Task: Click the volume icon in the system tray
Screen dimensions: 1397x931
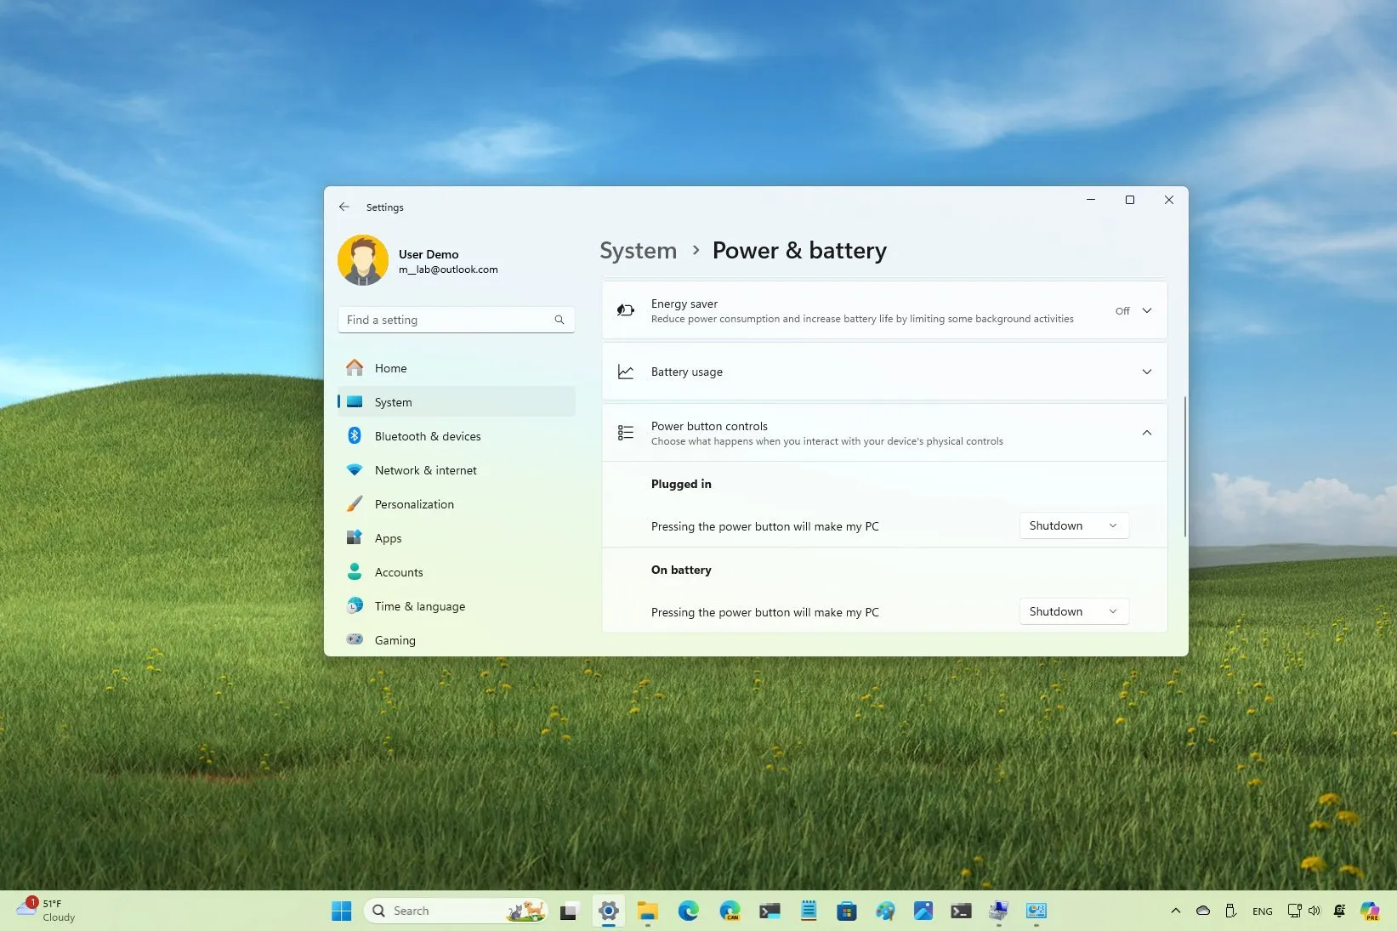Action: coord(1315,911)
